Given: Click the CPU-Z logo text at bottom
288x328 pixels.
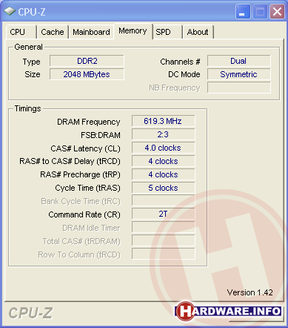Looking at the screenshot, I should pyautogui.click(x=30, y=313).
